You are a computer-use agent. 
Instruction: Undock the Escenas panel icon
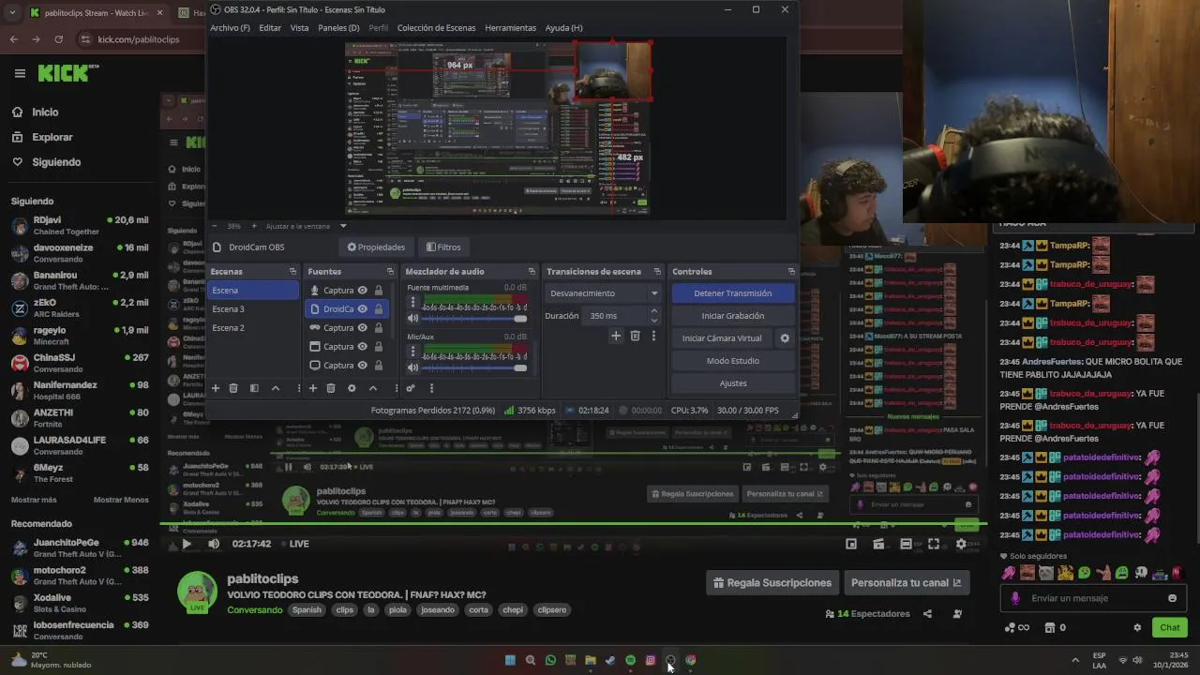292,272
